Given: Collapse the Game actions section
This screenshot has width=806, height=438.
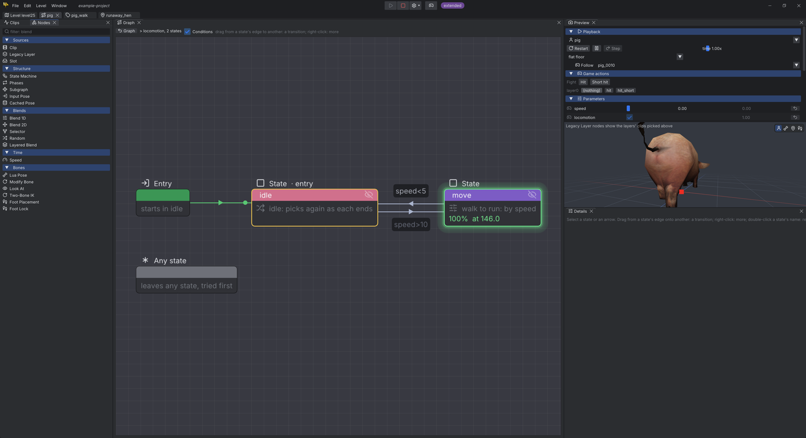Looking at the screenshot, I should point(571,74).
